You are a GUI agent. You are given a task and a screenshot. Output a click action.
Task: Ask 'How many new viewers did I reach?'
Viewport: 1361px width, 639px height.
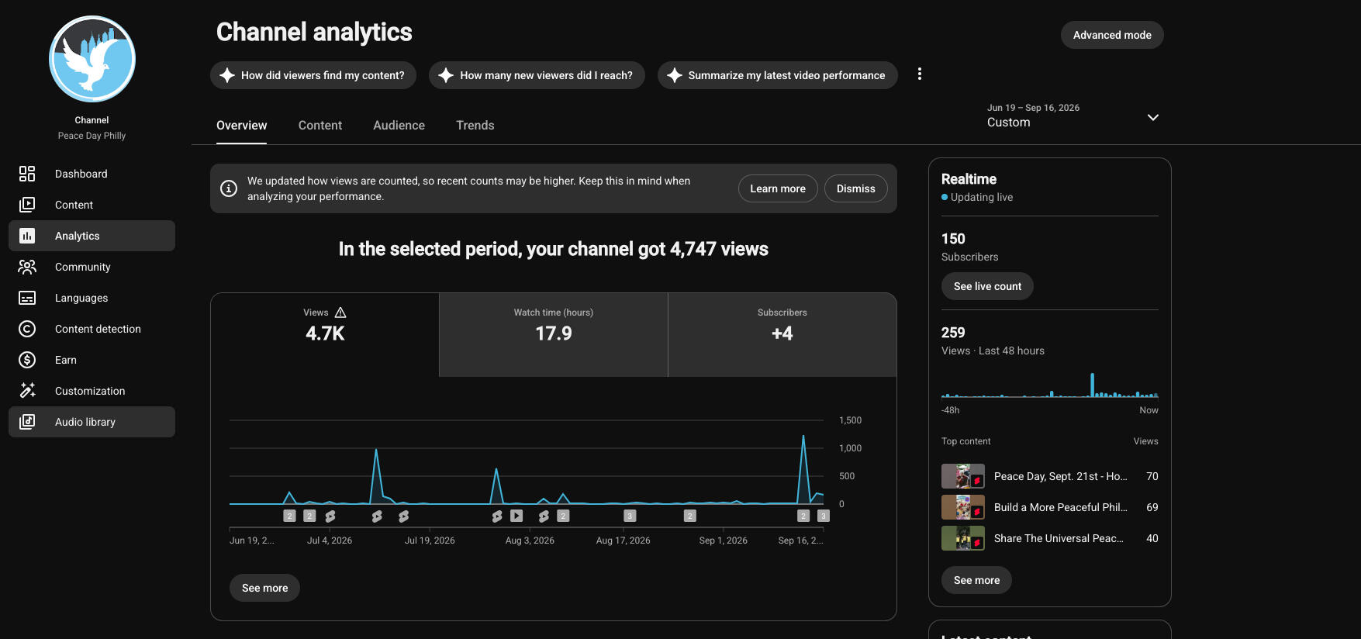tap(537, 75)
